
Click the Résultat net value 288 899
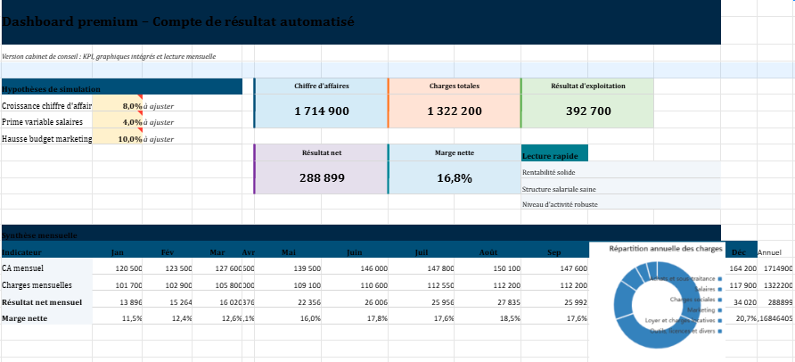pos(321,177)
